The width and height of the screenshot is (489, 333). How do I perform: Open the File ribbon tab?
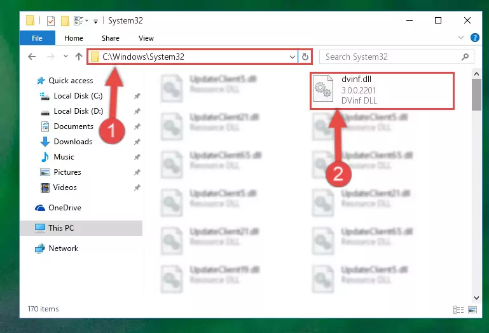[37, 38]
